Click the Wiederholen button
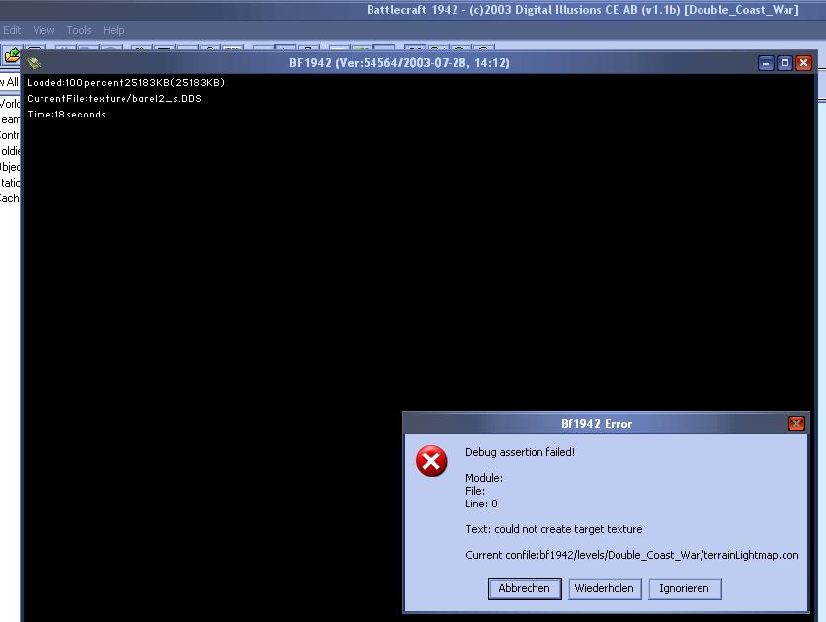 (605, 588)
